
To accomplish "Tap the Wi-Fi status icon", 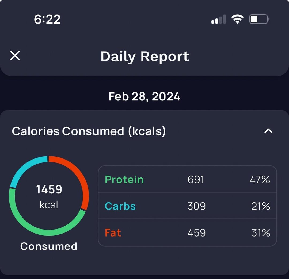I will click(x=237, y=19).
